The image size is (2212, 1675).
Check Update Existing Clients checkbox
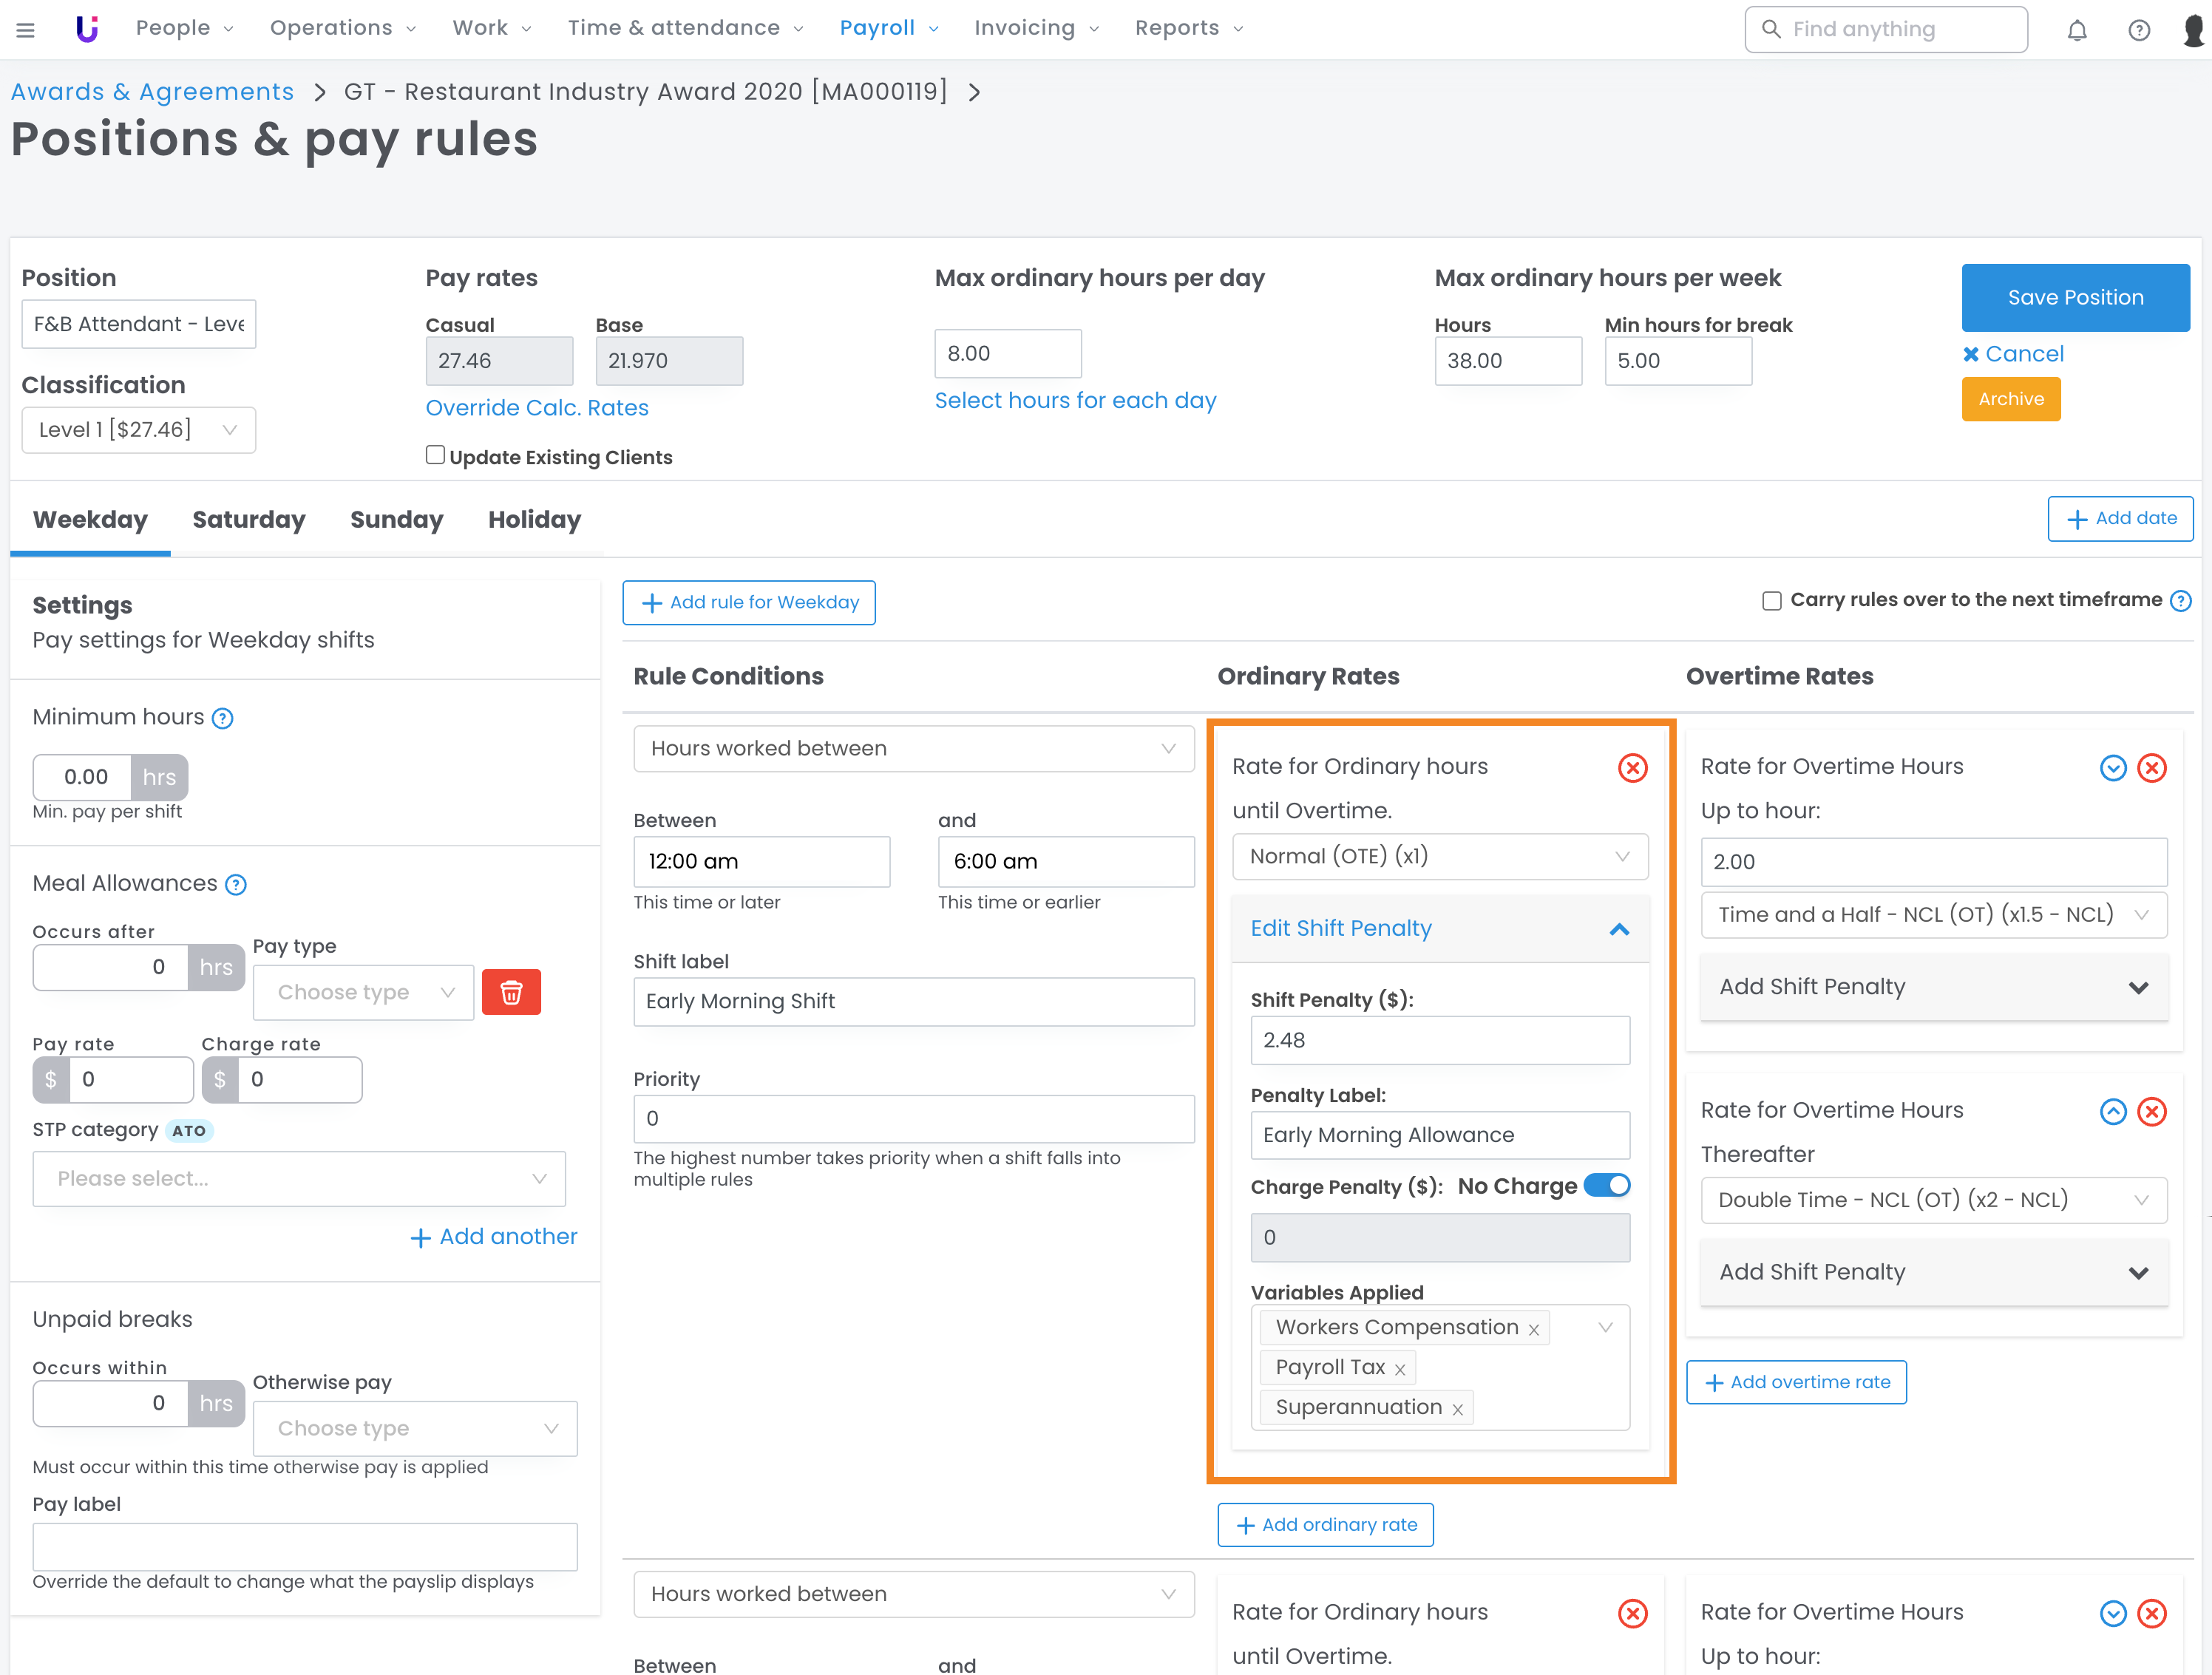tap(435, 456)
